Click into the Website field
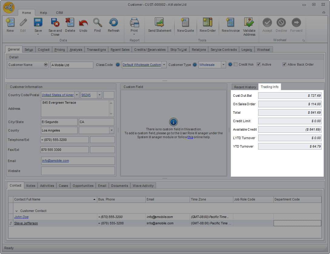The width and height of the screenshot is (330, 254). tap(78, 171)
